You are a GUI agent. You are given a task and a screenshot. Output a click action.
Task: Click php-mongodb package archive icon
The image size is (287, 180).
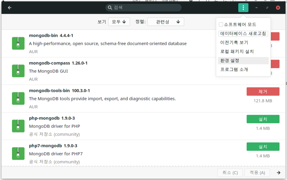tap(18, 126)
